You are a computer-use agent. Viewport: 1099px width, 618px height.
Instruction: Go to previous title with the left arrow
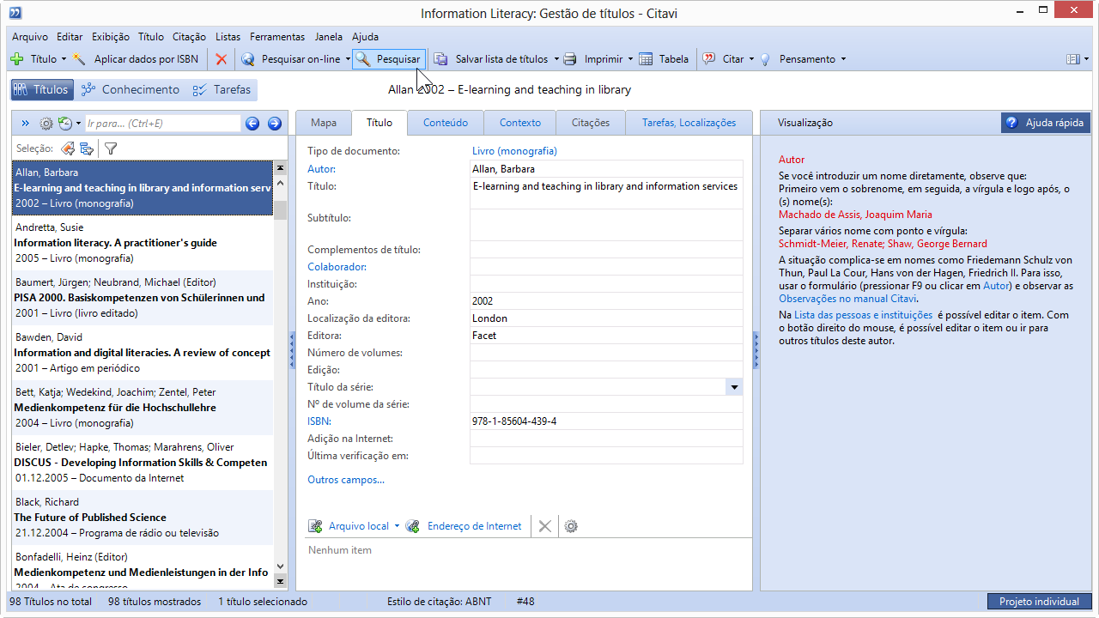252,124
